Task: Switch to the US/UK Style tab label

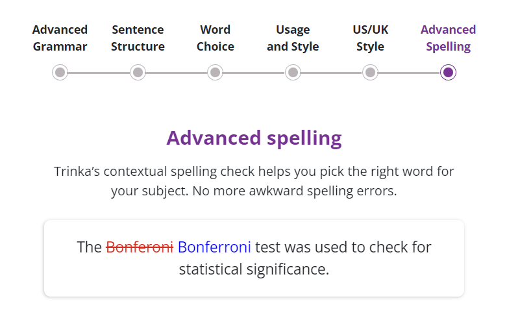Action: [x=370, y=38]
